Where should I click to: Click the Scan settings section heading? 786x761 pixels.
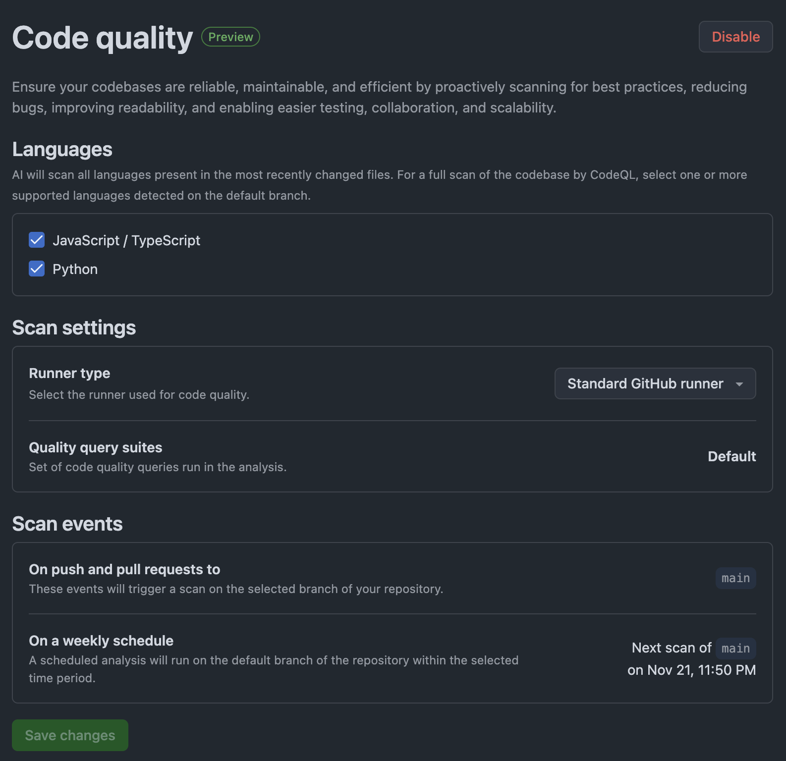pos(74,327)
